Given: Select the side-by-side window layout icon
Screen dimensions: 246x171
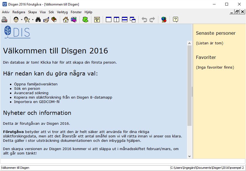Looking at the screenshot, I should (x=117, y=20).
